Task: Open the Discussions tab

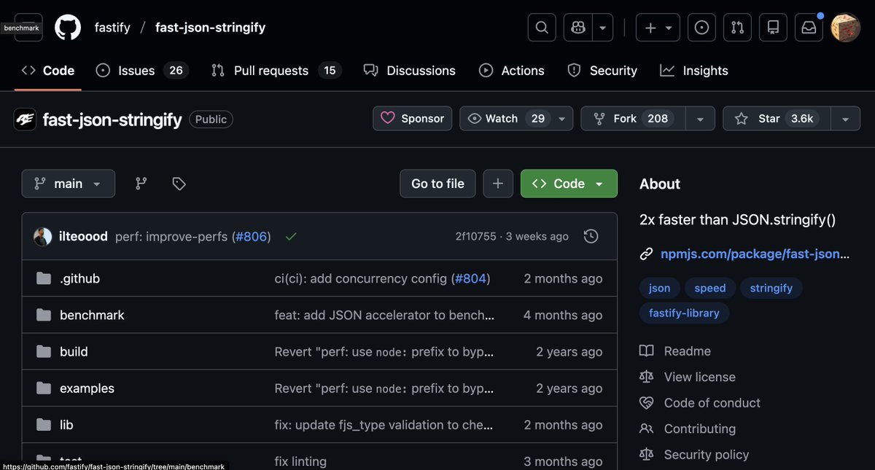Action: click(x=410, y=71)
